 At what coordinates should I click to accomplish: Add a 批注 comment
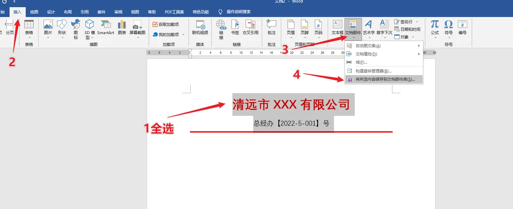pos(271,28)
